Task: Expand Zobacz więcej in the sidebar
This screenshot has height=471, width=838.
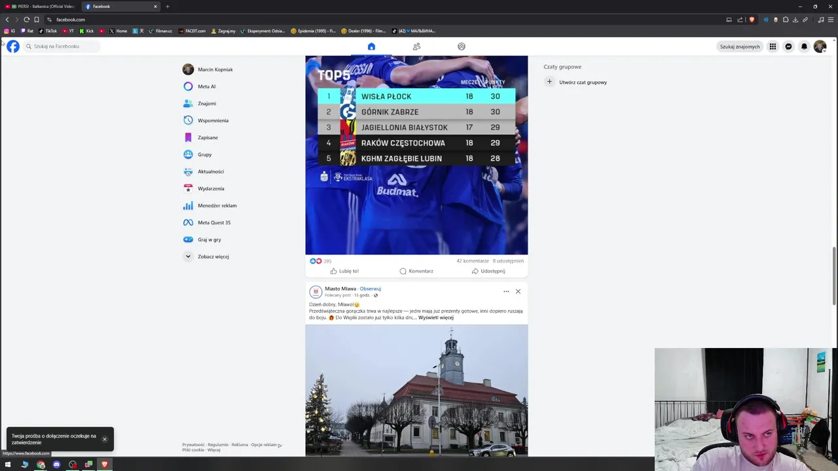Action: pos(206,256)
